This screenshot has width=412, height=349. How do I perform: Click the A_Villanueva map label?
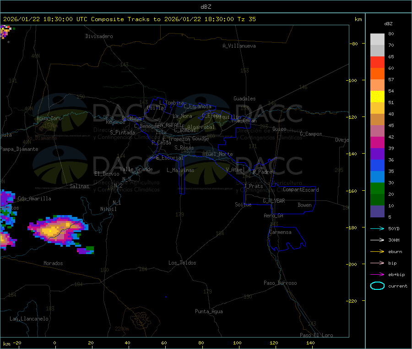coord(239,46)
